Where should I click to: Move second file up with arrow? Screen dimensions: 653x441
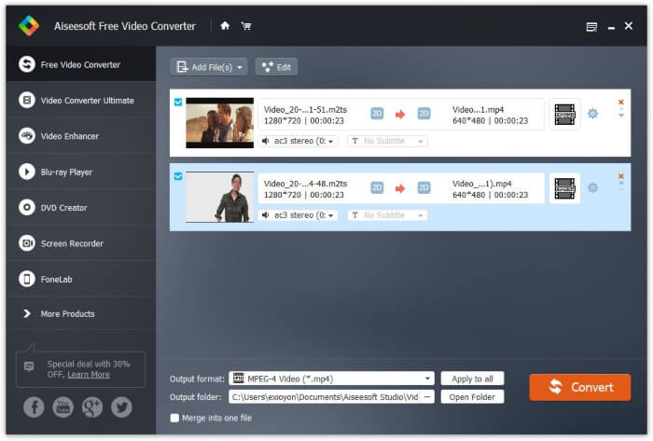click(x=621, y=183)
